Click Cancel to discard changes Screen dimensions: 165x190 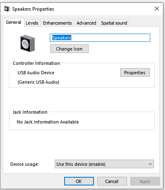point(112,181)
